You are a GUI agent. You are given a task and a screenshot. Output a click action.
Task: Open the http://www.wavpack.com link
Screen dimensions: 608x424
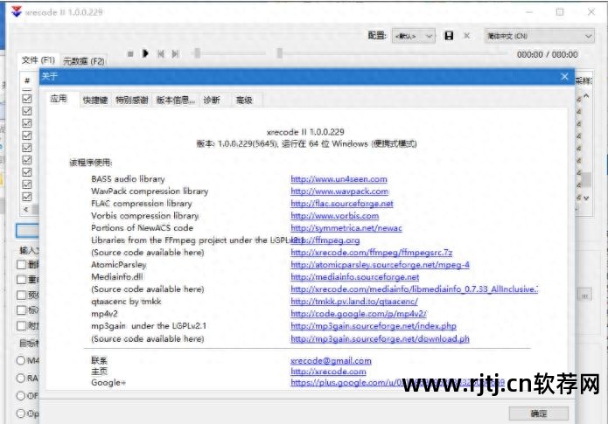click(339, 191)
